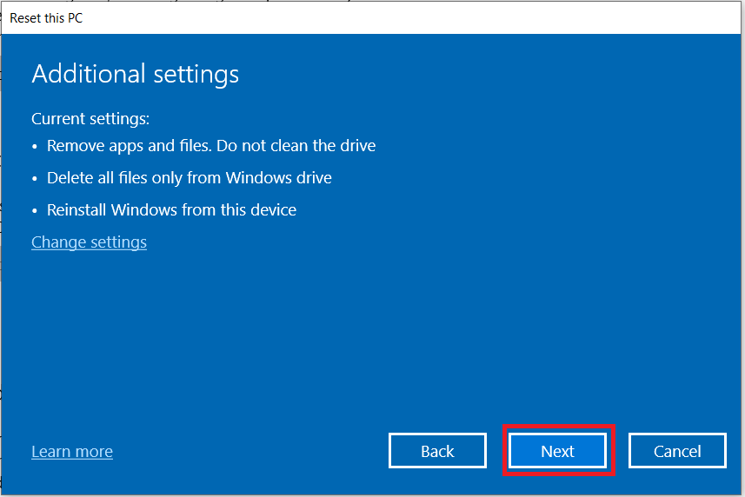
Task: Open the Learn more link
Action: click(72, 451)
